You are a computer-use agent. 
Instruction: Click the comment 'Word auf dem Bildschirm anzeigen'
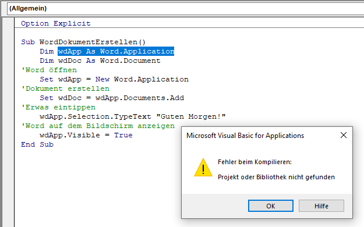point(98,126)
